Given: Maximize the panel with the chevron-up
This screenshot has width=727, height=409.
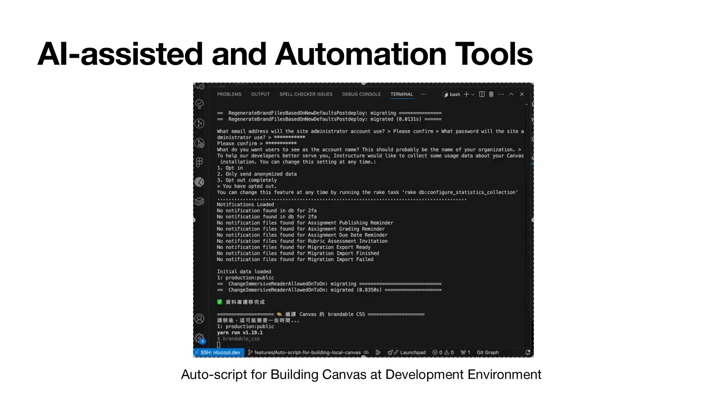Looking at the screenshot, I should coord(511,94).
